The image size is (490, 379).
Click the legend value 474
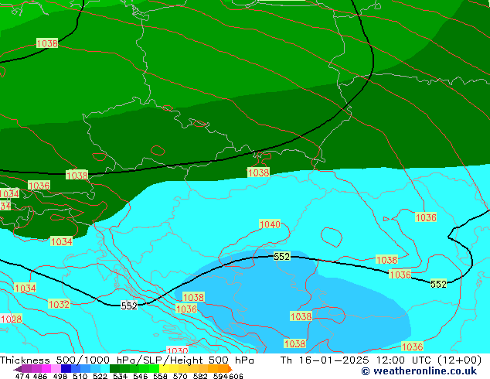coord(22,376)
